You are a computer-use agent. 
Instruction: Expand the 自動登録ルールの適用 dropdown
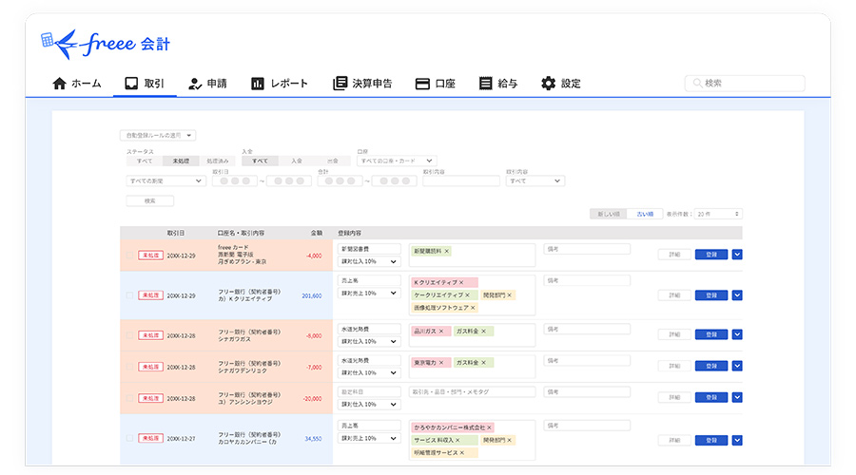coord(157,136)
